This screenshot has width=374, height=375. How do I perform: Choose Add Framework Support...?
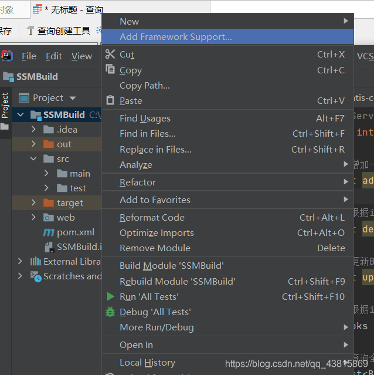click(227, 36)
